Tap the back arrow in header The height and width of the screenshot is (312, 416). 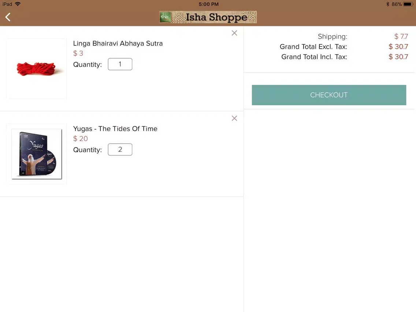pos(8,17)
